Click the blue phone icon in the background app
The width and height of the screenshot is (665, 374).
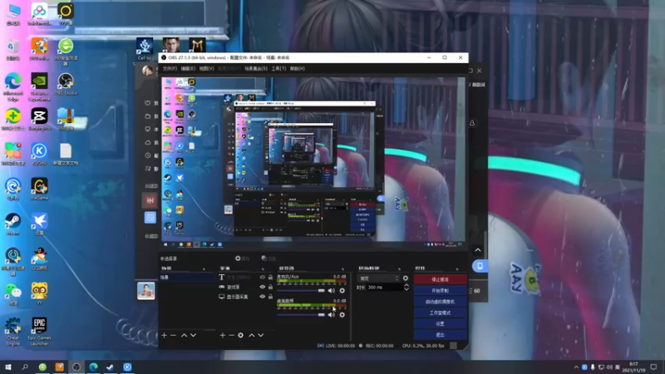480,266
